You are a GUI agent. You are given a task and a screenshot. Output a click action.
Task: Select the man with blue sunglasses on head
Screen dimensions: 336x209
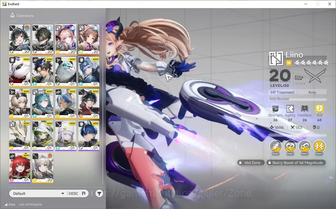click(43, 72)
